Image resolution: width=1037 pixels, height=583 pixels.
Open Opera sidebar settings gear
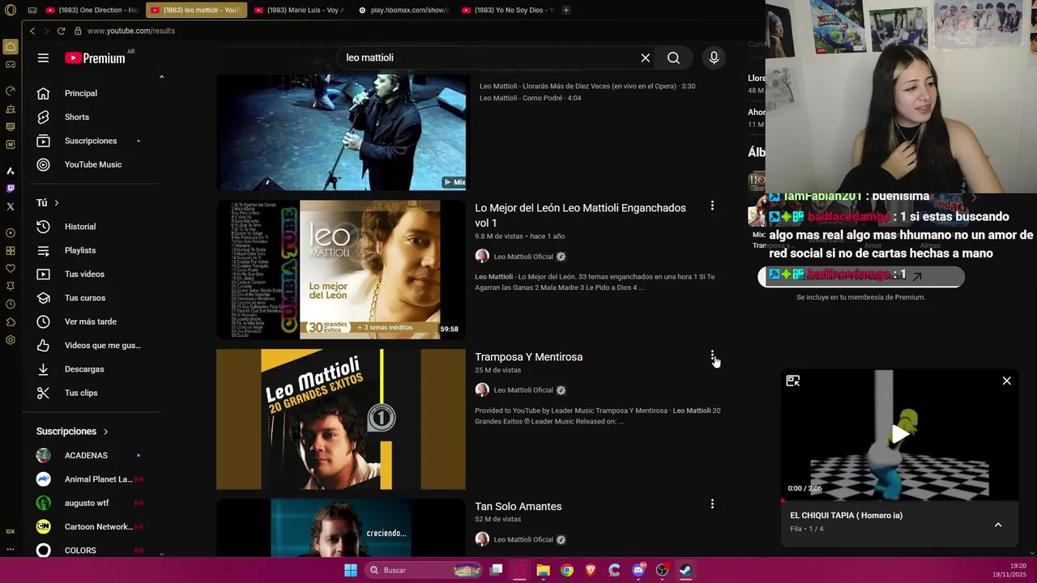pos(11,340)
